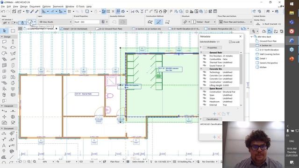Image resolution: width=299 pixels, height=168 pixels.
Task: Open the Layer dropdown showing Dec Roofs
Action: coord(55,22)
